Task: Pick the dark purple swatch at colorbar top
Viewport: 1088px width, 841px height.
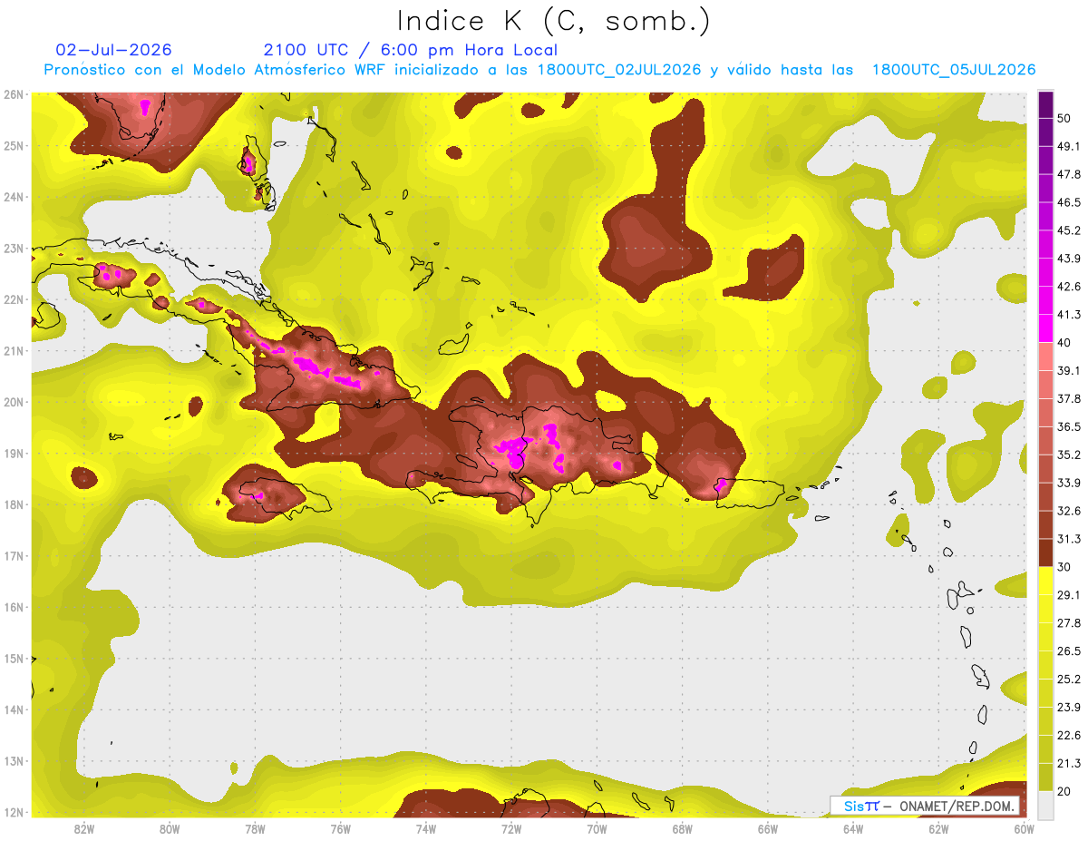Action: (x=1045, y=105)
